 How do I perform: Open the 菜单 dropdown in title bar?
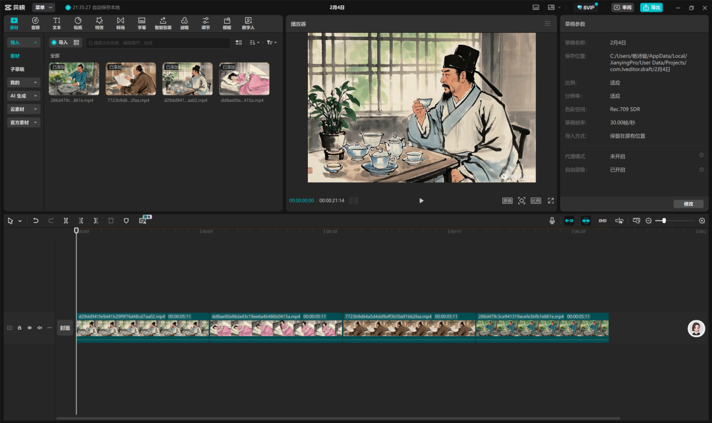click(x=44, y=7)
